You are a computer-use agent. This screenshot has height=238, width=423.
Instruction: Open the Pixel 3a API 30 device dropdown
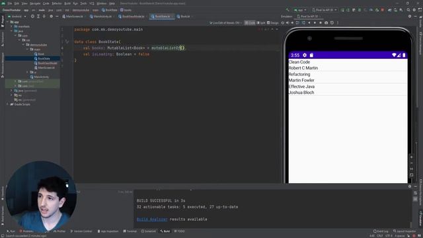pos(325,10)
